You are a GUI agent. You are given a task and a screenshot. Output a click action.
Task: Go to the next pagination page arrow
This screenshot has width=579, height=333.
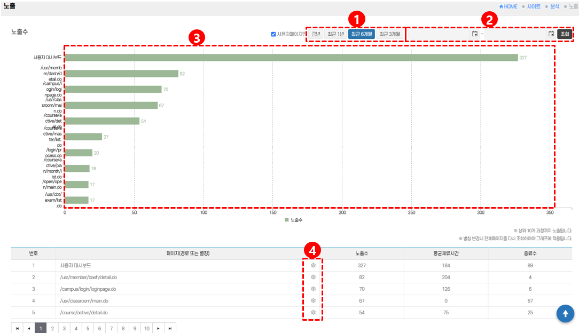click(x=158, y=328)
